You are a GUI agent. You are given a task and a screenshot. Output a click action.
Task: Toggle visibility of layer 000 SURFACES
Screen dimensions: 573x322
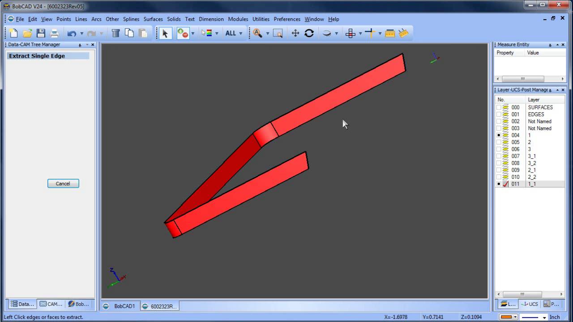click(x=499, y=107)
